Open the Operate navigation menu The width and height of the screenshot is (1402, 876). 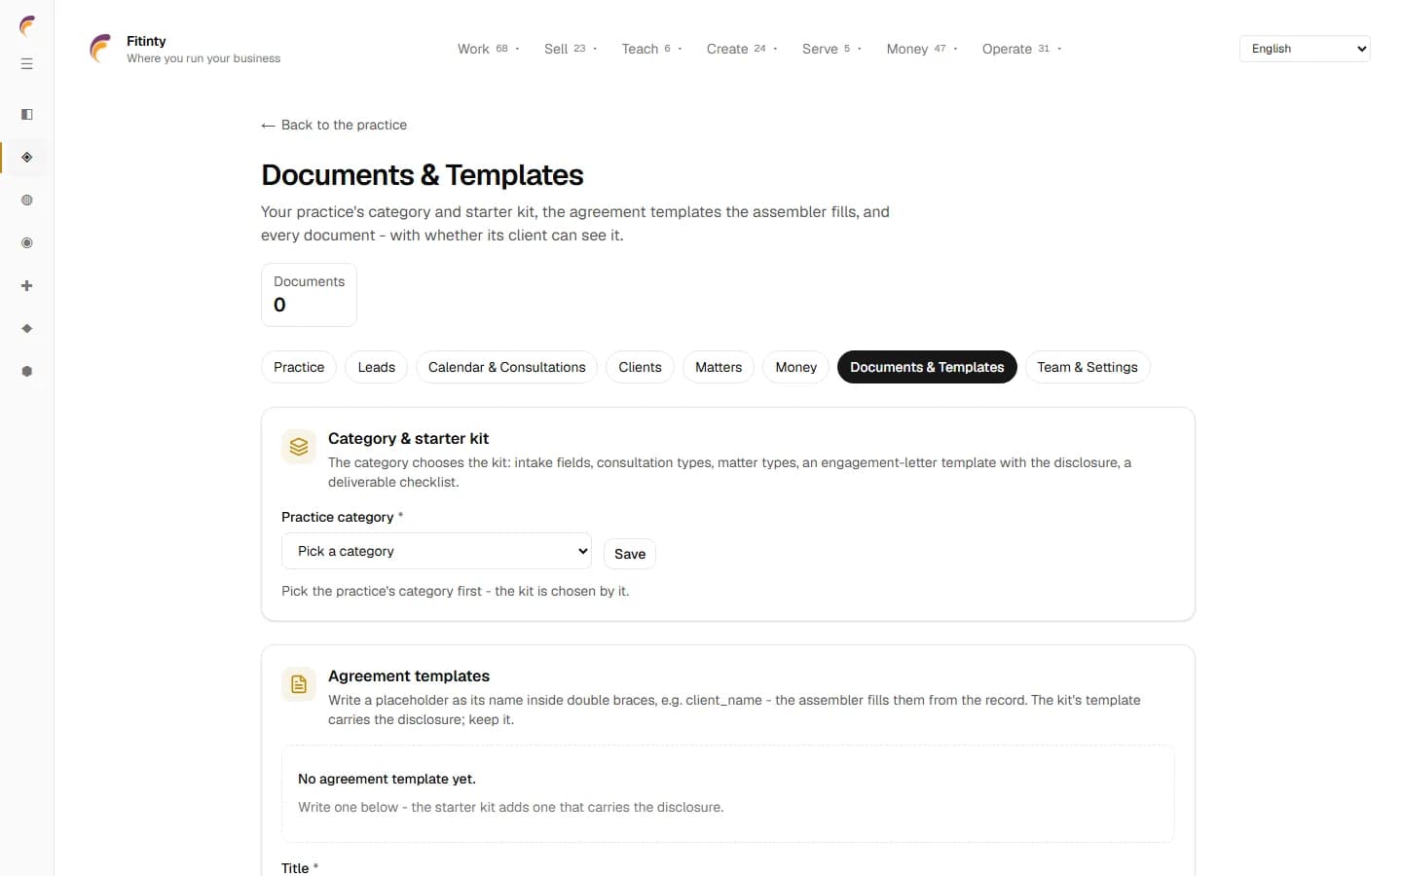tap(1021, 49)
